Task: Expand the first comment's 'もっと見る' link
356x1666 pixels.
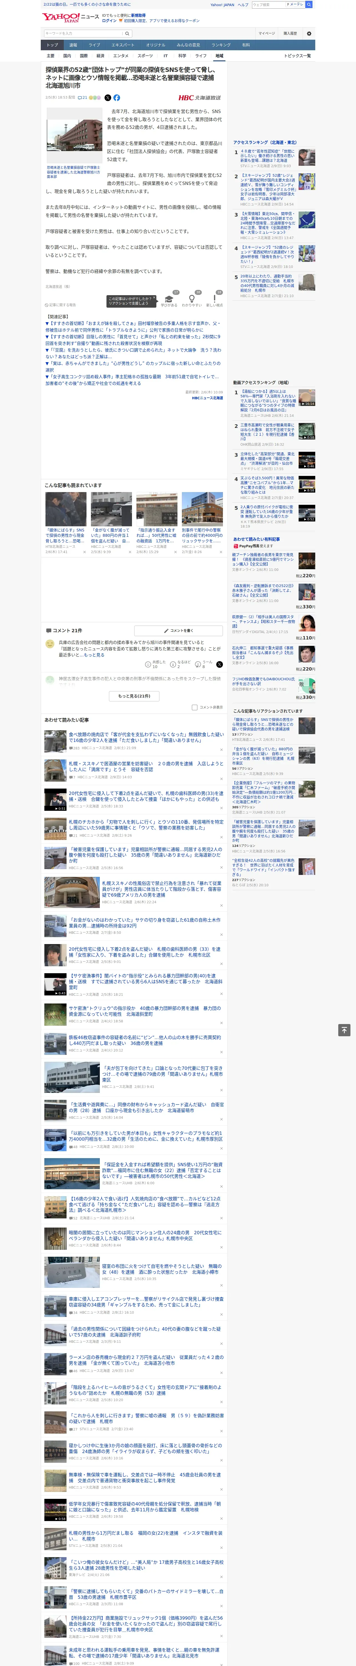Action: tap(94, 654)
